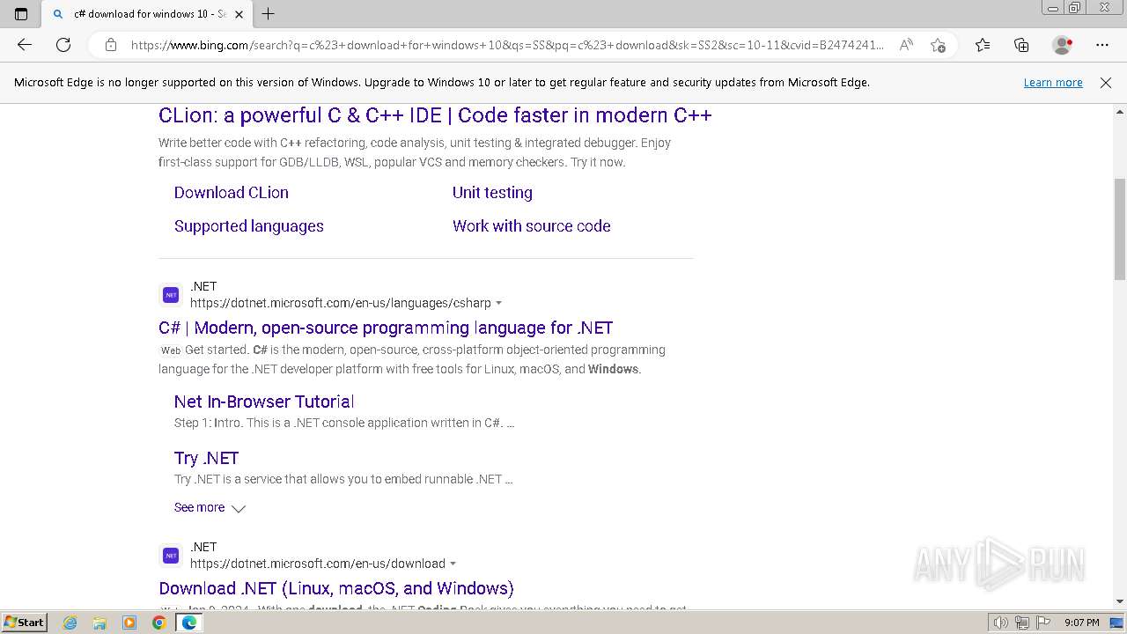Go back to previous page
The width and height of the screenshot is (1127, 634).
(x=25, y=45)
